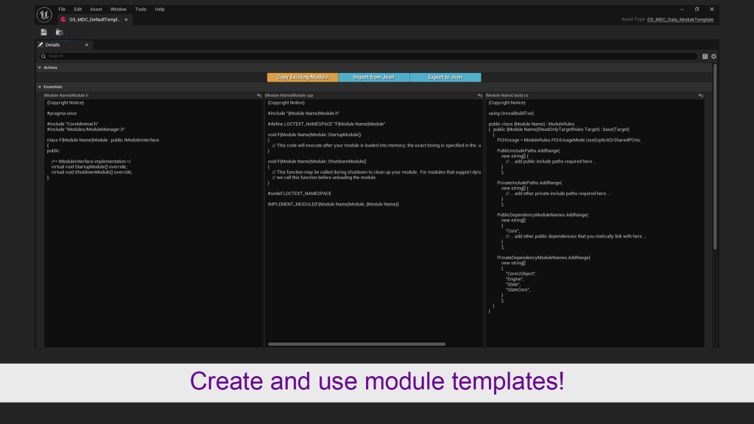
Task: Close the Details panel tab
Action: [86, 45]
